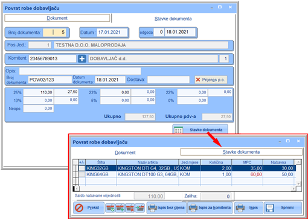Click 25% tax amount field 27,50
This screenshot has height=219, width=308.
pos(66,92)
